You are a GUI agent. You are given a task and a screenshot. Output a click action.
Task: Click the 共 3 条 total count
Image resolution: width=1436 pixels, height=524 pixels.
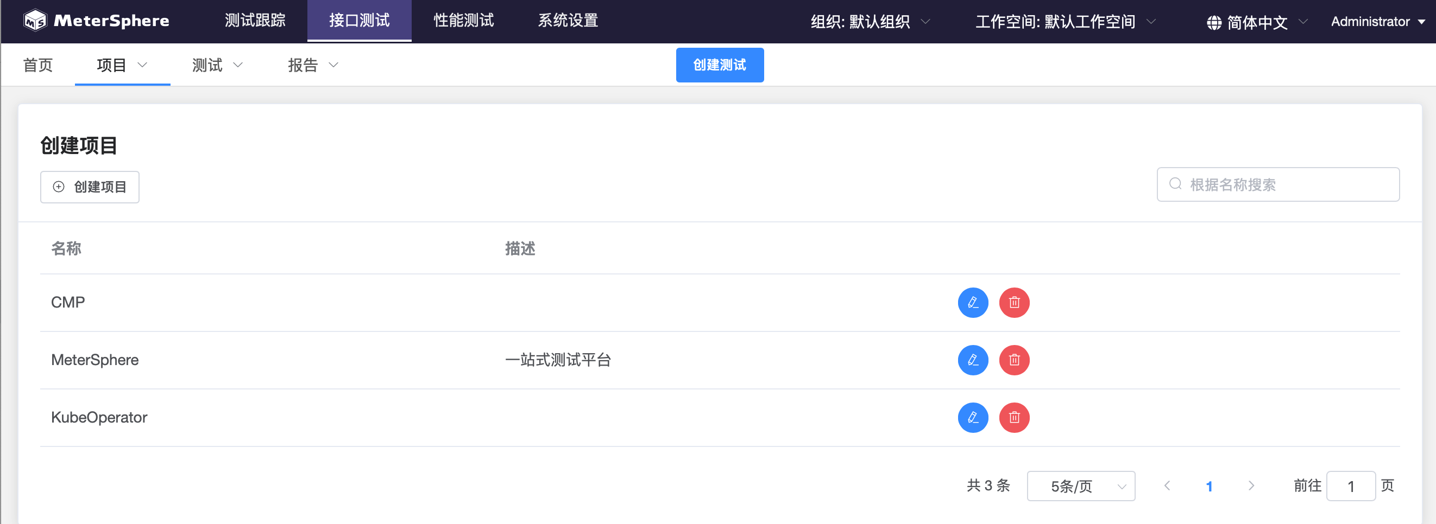(988, 485)
